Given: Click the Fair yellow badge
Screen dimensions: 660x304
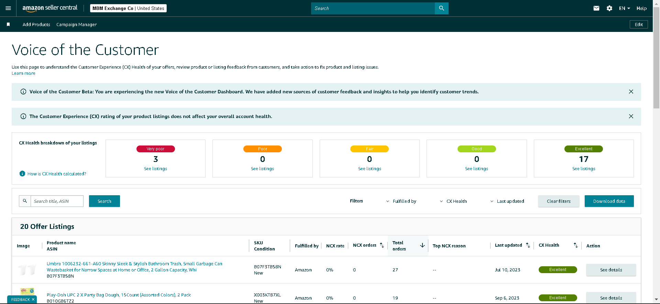Looking at the screenshot, I should tap(370, 149).
